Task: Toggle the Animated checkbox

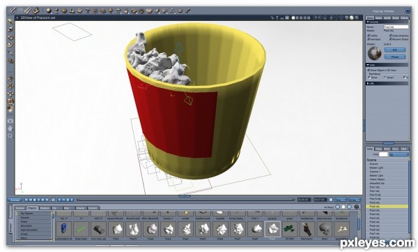Action: pyautogui.click(x=369, y=39)
